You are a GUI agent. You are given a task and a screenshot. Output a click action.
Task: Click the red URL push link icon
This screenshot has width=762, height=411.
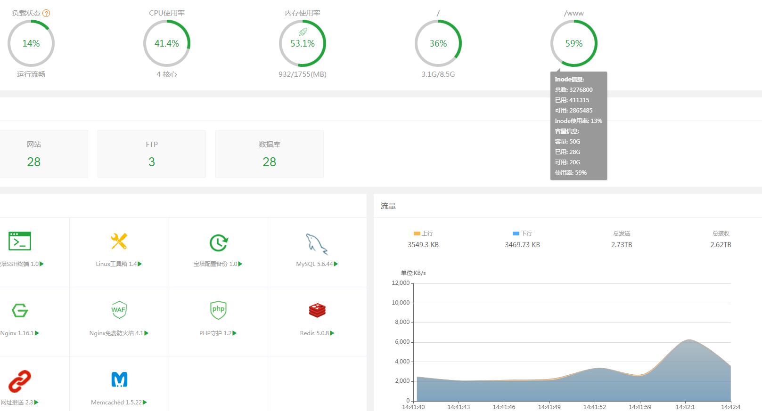pos(20,381)
